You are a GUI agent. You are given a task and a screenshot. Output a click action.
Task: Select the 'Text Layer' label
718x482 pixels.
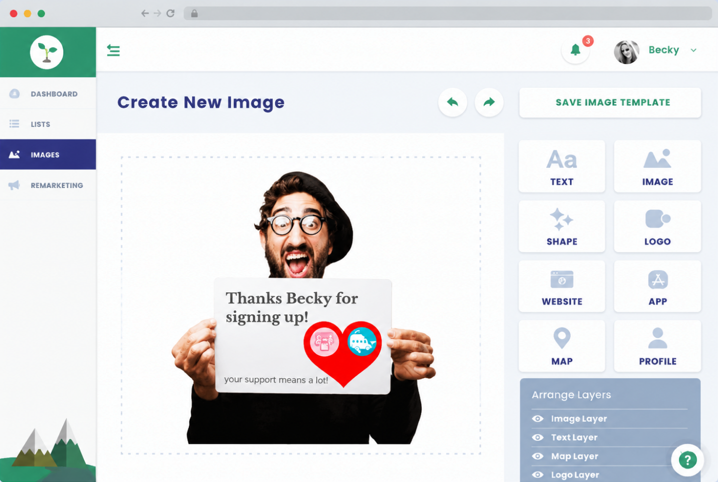point(574,438)
